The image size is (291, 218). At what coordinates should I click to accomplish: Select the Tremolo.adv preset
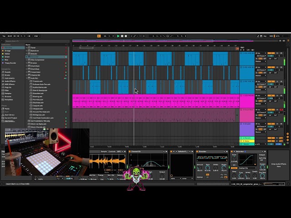[38, 81]
